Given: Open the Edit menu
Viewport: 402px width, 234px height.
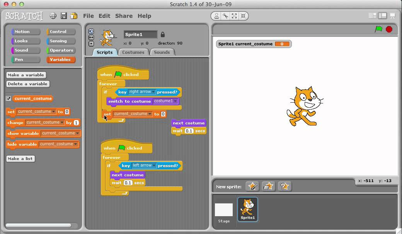Looking at the screenshot, I should pyautogui.click(x=104, y=16).
